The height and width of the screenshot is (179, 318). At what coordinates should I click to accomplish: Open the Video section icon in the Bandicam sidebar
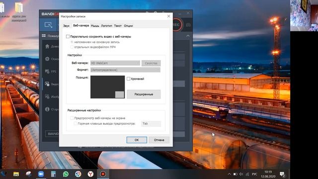[x=47, y=84]
